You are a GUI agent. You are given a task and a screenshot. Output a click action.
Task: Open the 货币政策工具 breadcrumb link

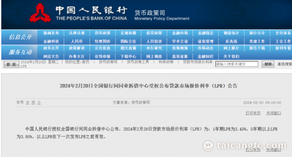(138, 62)
